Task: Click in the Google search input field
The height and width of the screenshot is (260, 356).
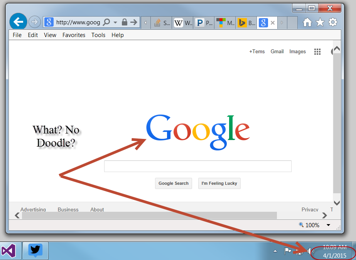Action: 197,166
